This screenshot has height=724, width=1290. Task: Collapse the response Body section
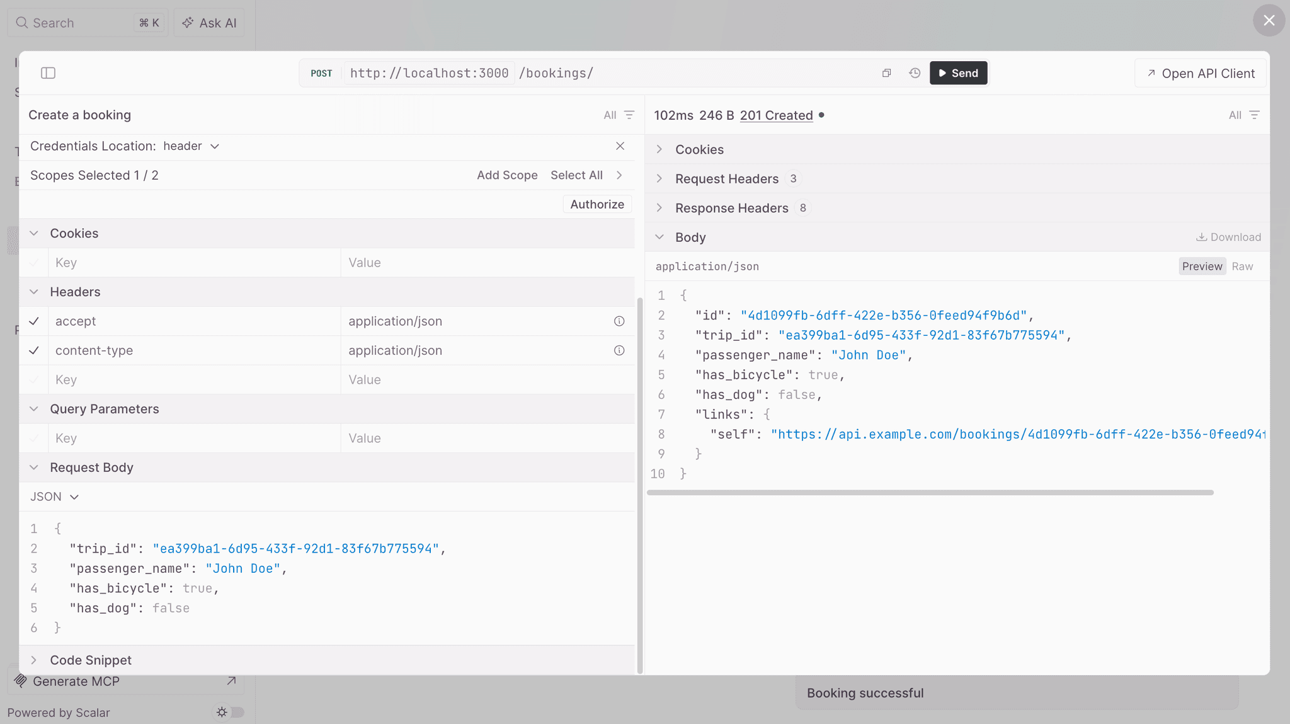pos(659,237)
